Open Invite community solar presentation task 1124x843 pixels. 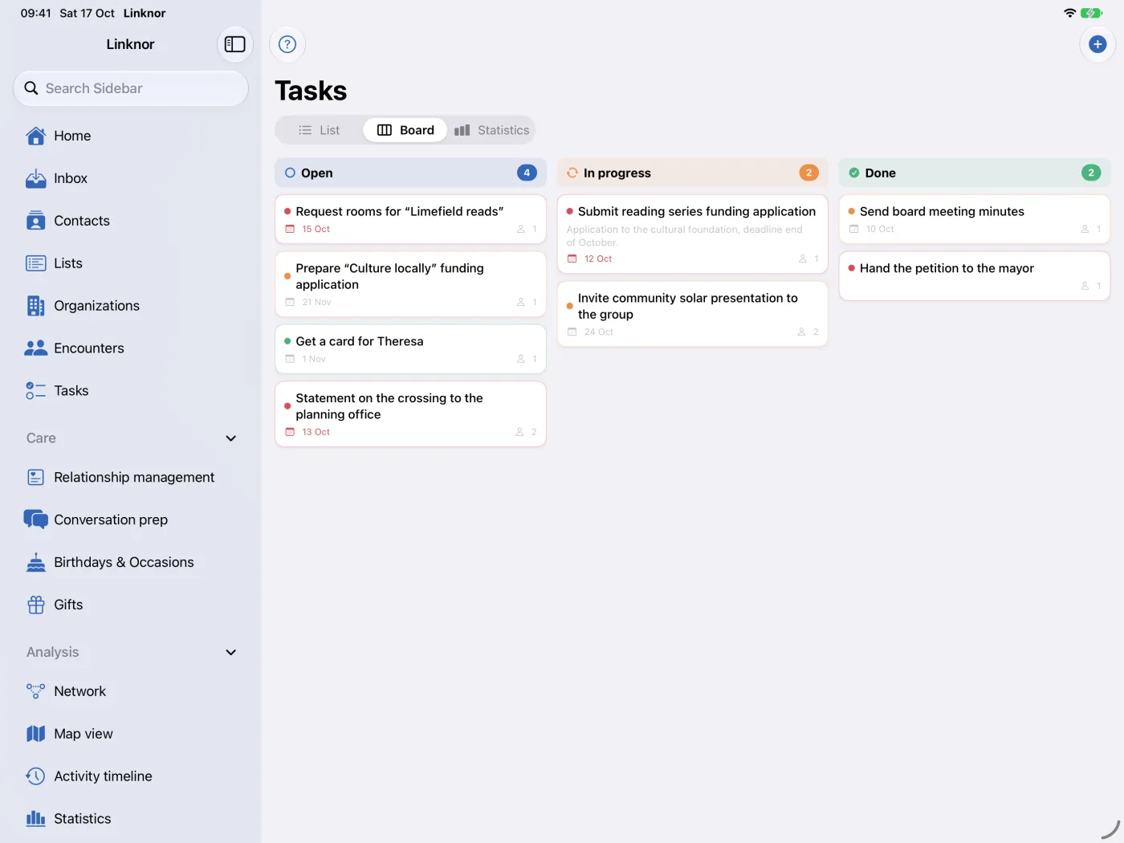(693, 314)
